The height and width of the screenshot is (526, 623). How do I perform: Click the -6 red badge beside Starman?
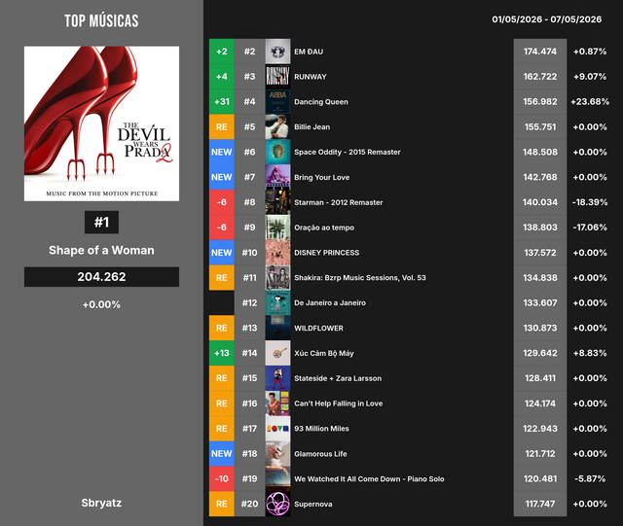click(222, 202)
